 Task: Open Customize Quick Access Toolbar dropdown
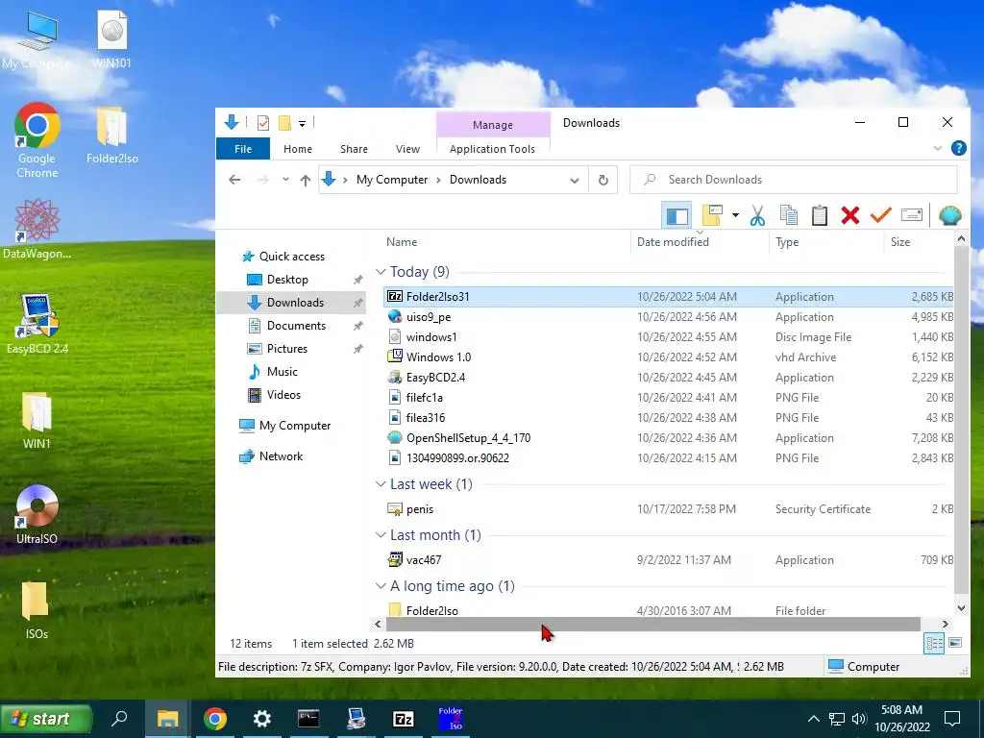(x=302, y=124)
